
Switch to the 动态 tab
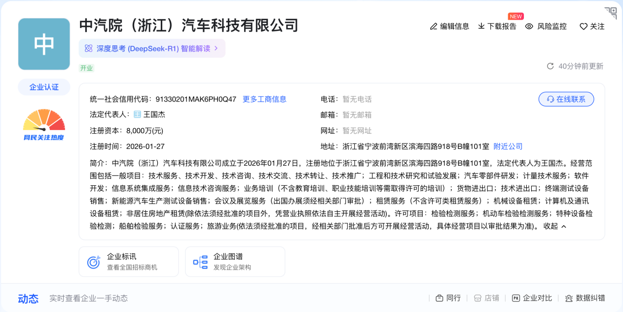pos(28,299)
